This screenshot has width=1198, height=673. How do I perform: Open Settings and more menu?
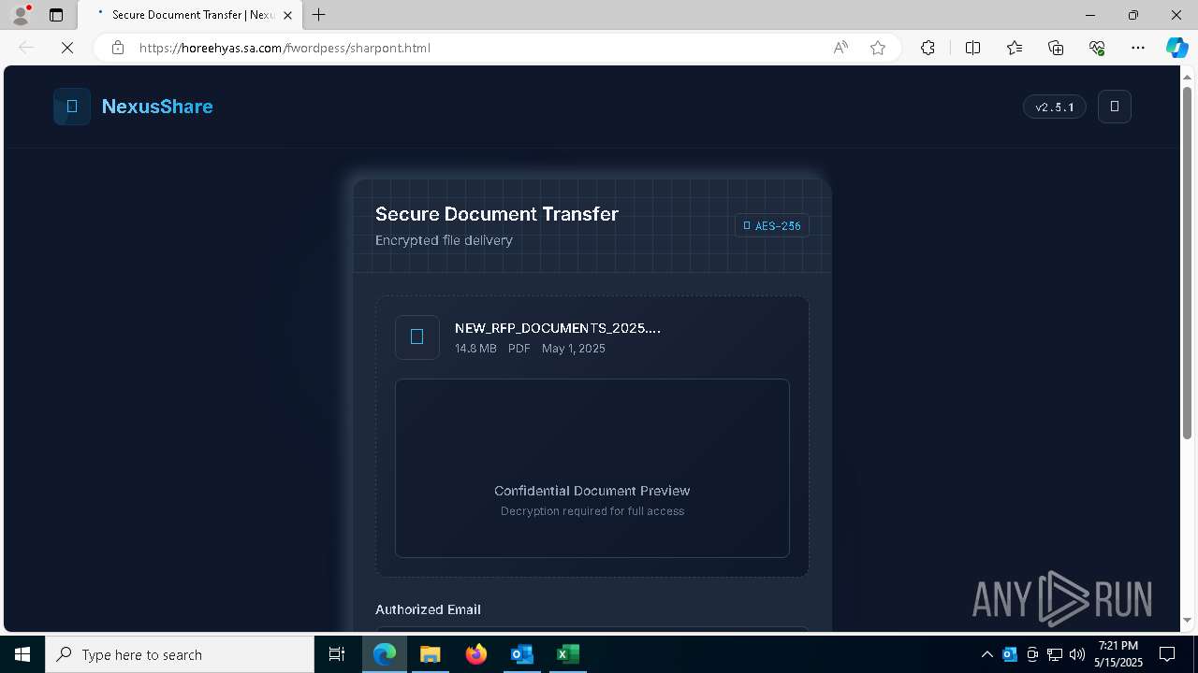tap(1138, 48)
